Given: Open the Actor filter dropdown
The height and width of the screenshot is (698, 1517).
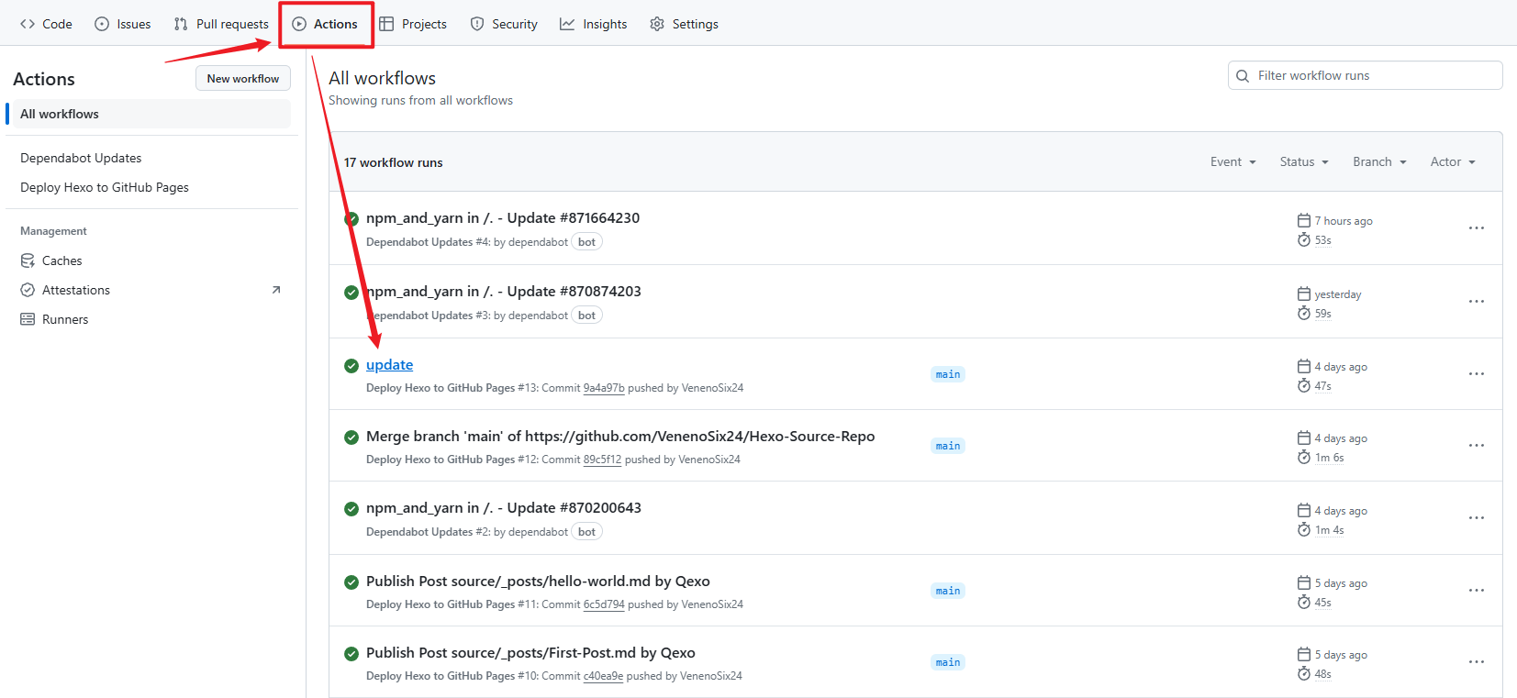Looking at the screenshot, I should 1452,162.
